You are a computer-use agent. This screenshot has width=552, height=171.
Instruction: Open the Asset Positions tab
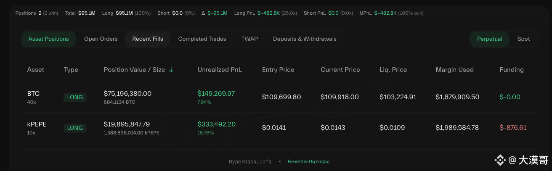point(48,39)
